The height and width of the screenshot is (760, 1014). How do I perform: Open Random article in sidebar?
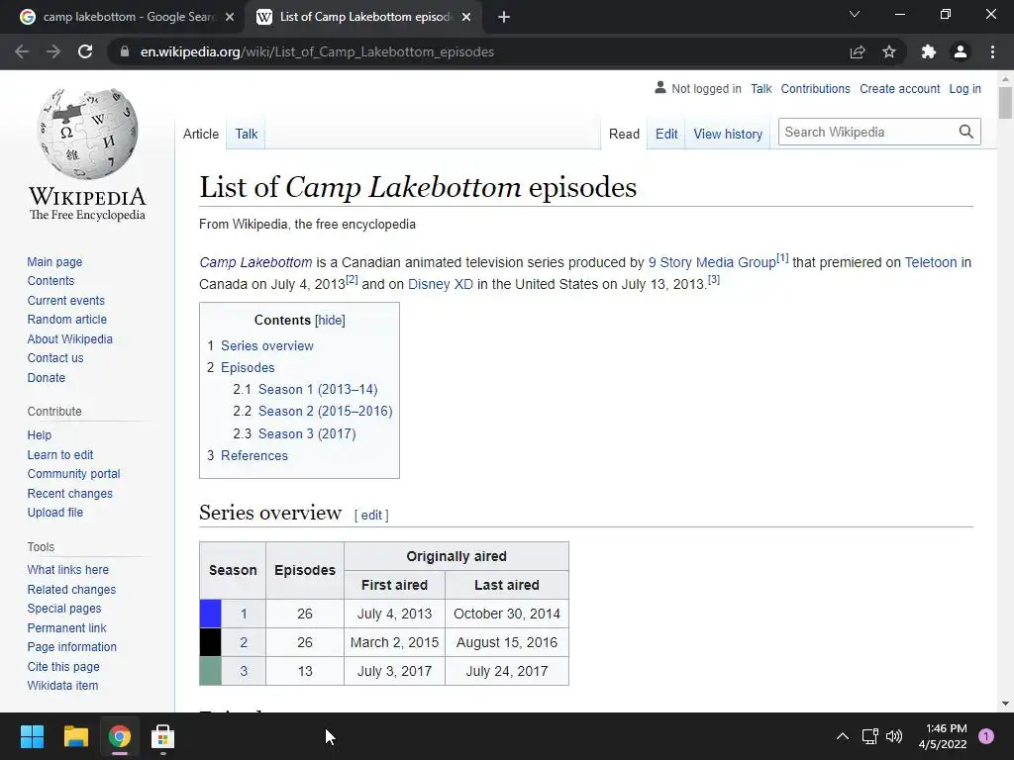coord(67,320)
